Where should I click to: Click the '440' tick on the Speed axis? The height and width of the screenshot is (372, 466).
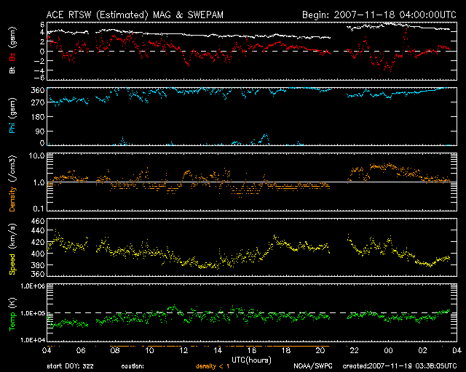point(38,230)
